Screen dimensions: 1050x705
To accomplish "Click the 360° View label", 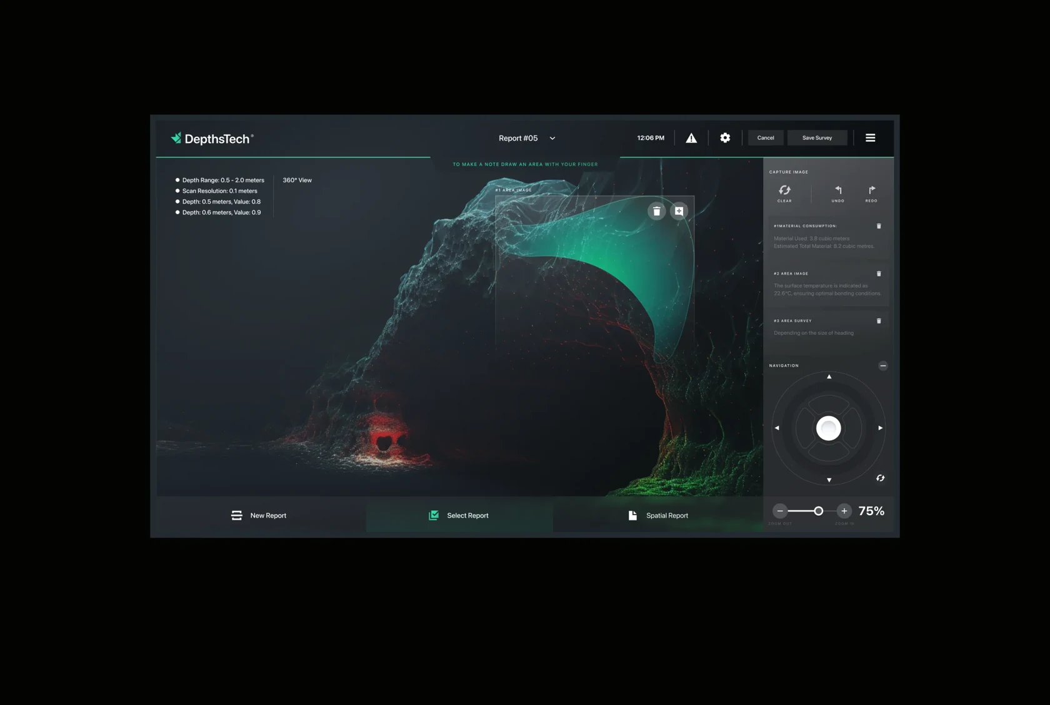I will tap(297, 180).
